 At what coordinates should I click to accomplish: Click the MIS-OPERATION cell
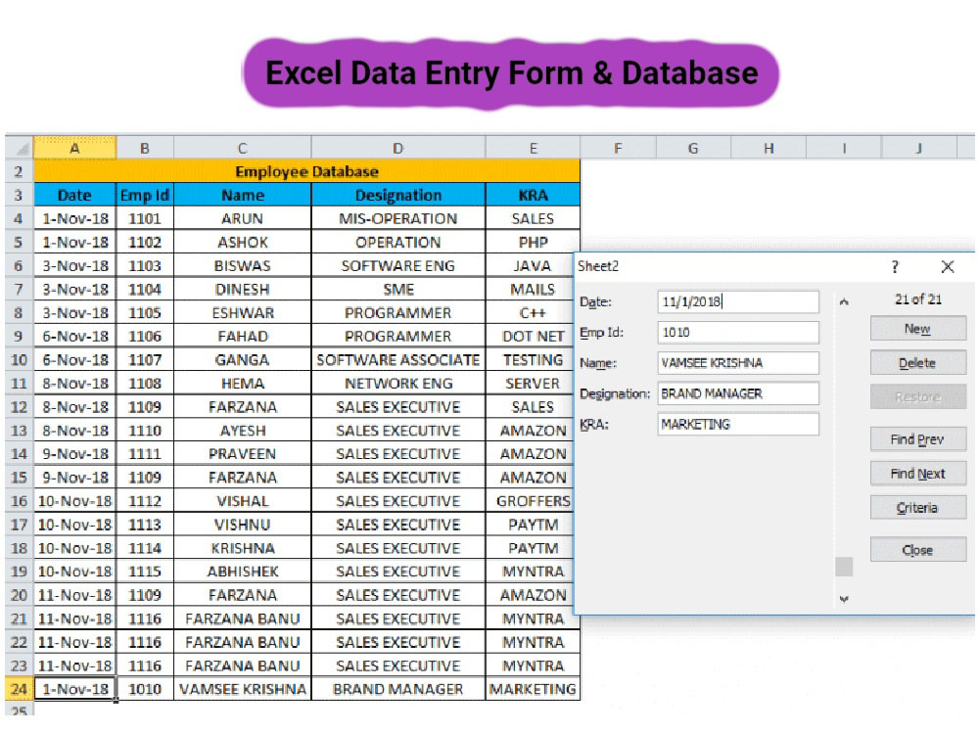(x=398, y=218)
